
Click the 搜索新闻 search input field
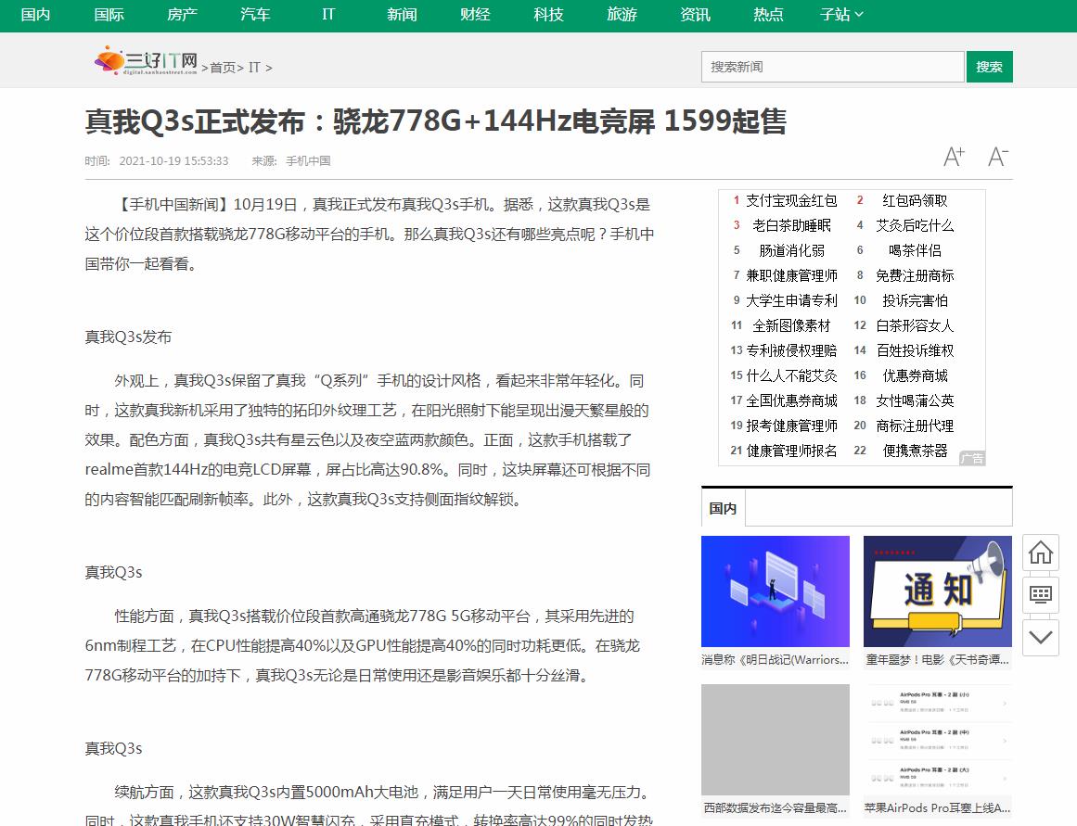(x=832, y=67)
